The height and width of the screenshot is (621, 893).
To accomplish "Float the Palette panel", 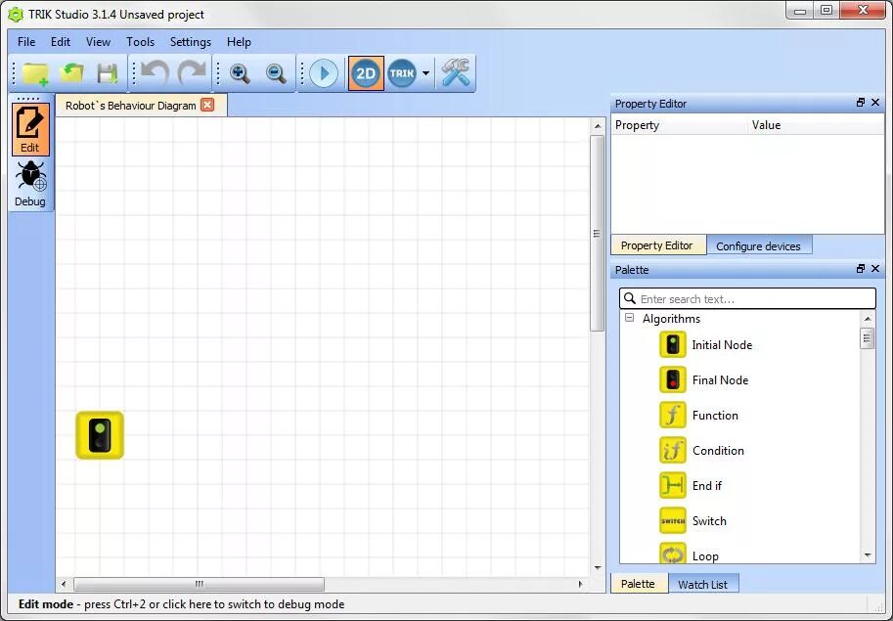I will [861, 269].
